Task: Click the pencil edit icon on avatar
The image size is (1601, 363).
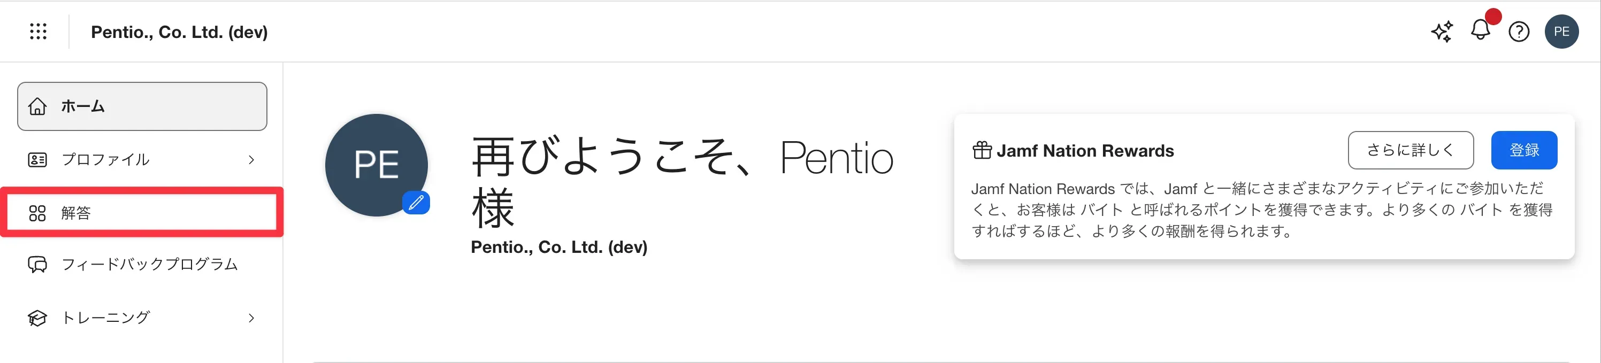Action: click(416, 202)
